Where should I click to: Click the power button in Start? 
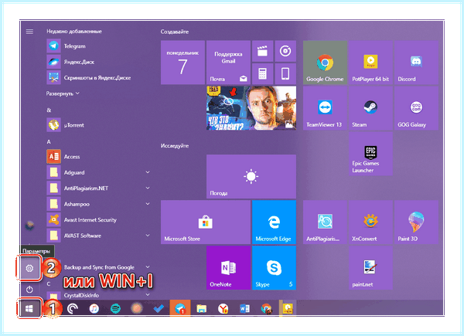coord(29,290)
